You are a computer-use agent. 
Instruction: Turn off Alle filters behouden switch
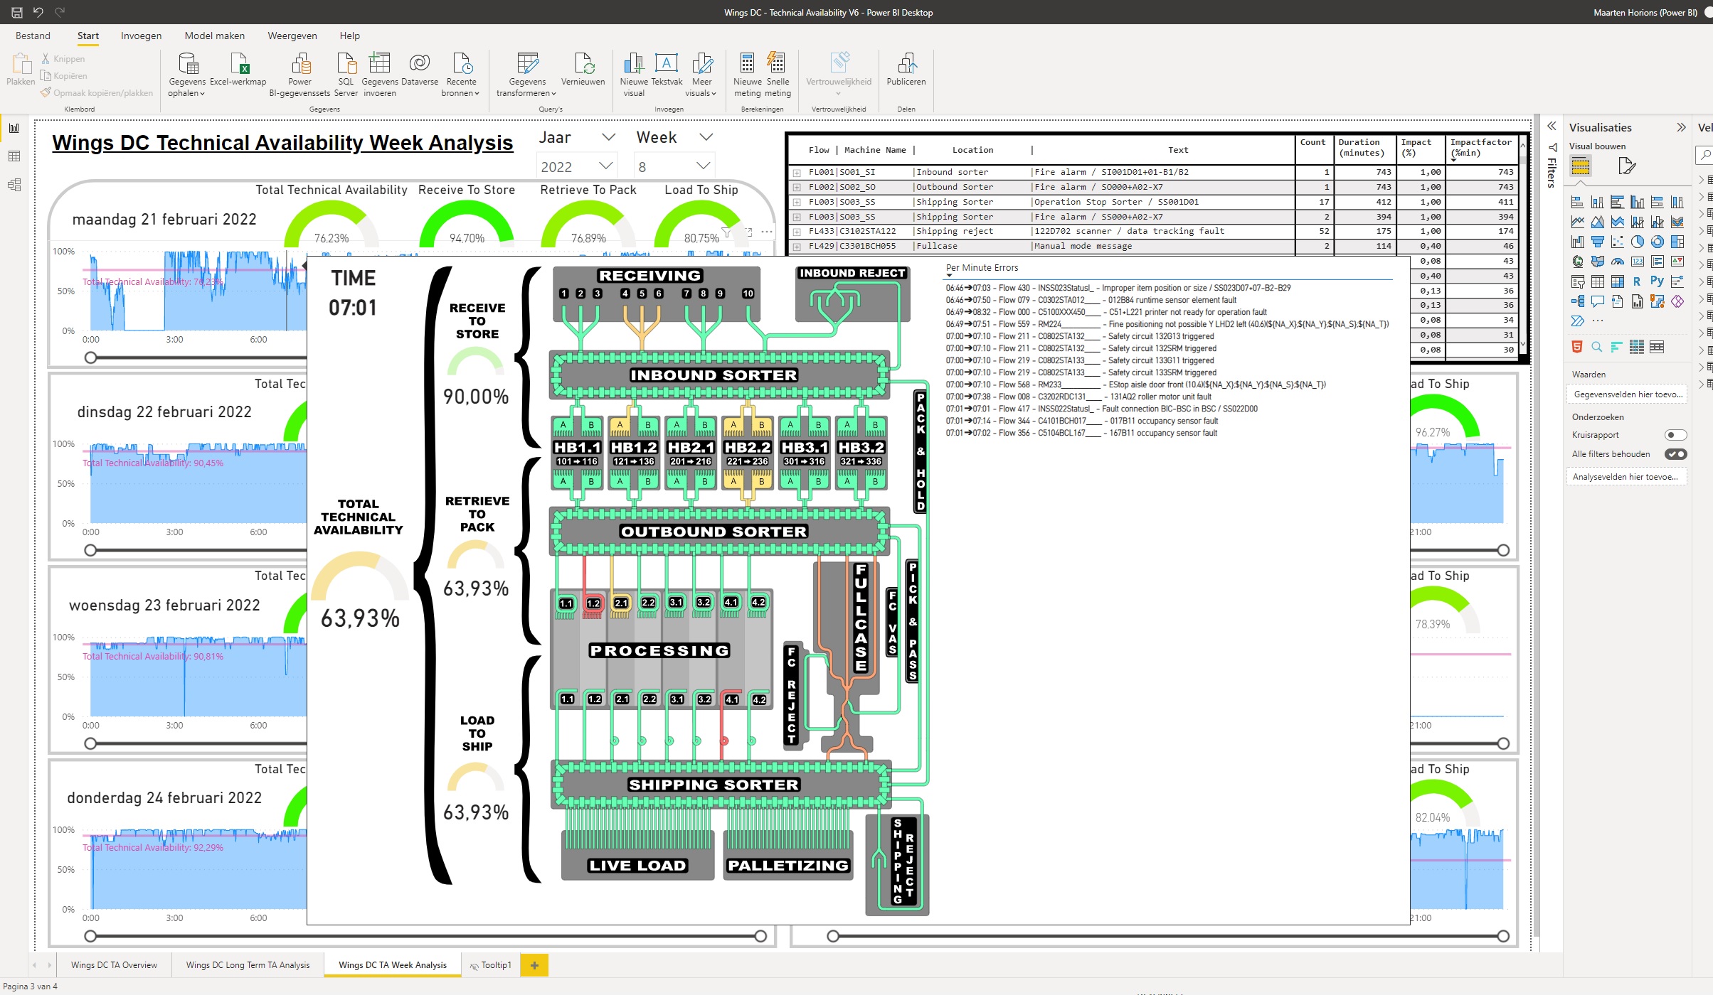tap(1675, 454)
